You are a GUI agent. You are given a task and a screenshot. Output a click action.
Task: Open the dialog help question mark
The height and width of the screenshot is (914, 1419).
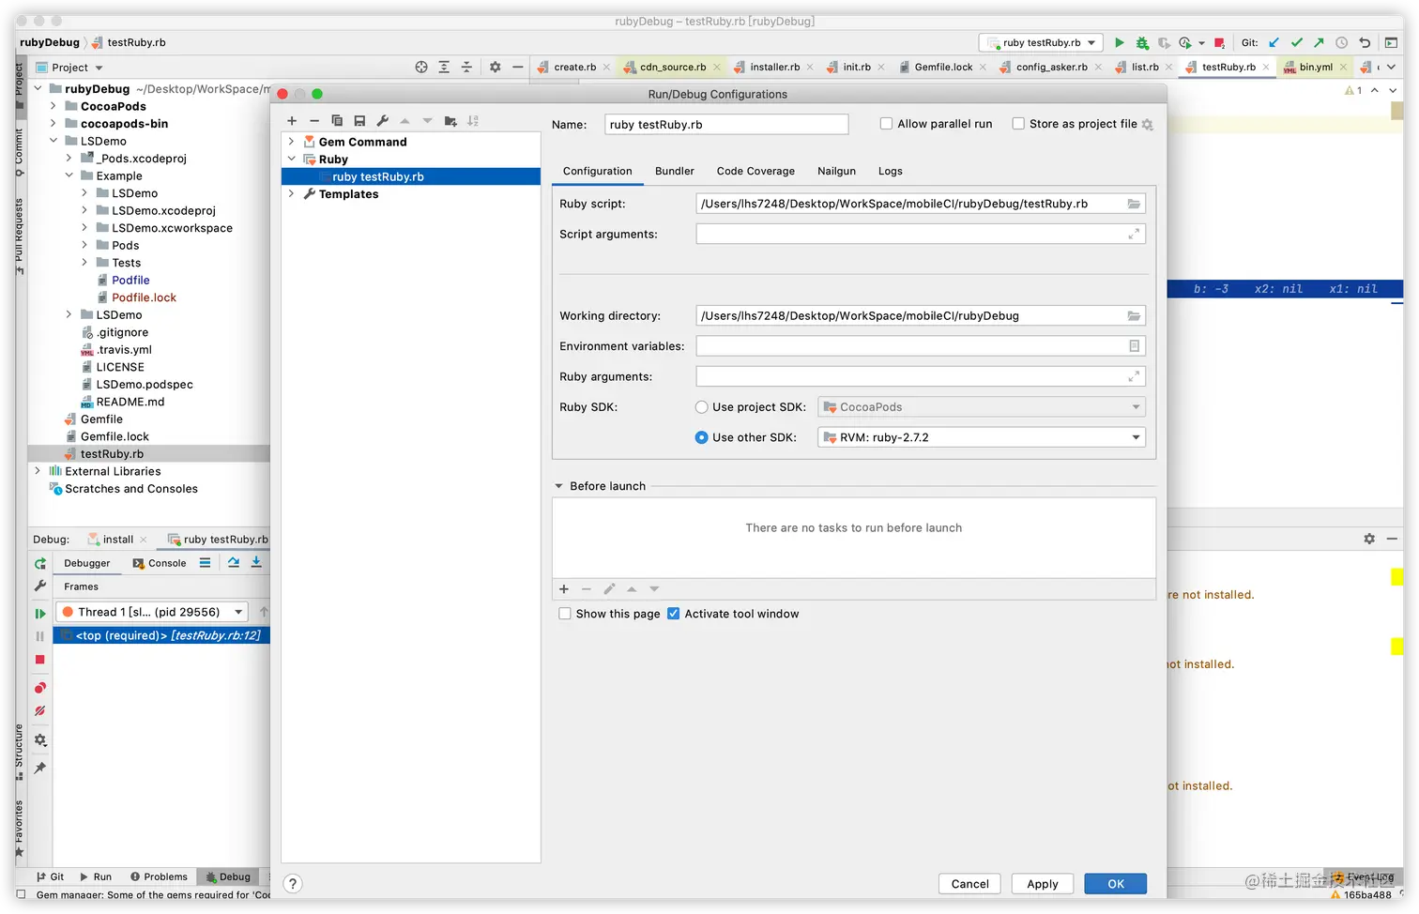point(293,884)
